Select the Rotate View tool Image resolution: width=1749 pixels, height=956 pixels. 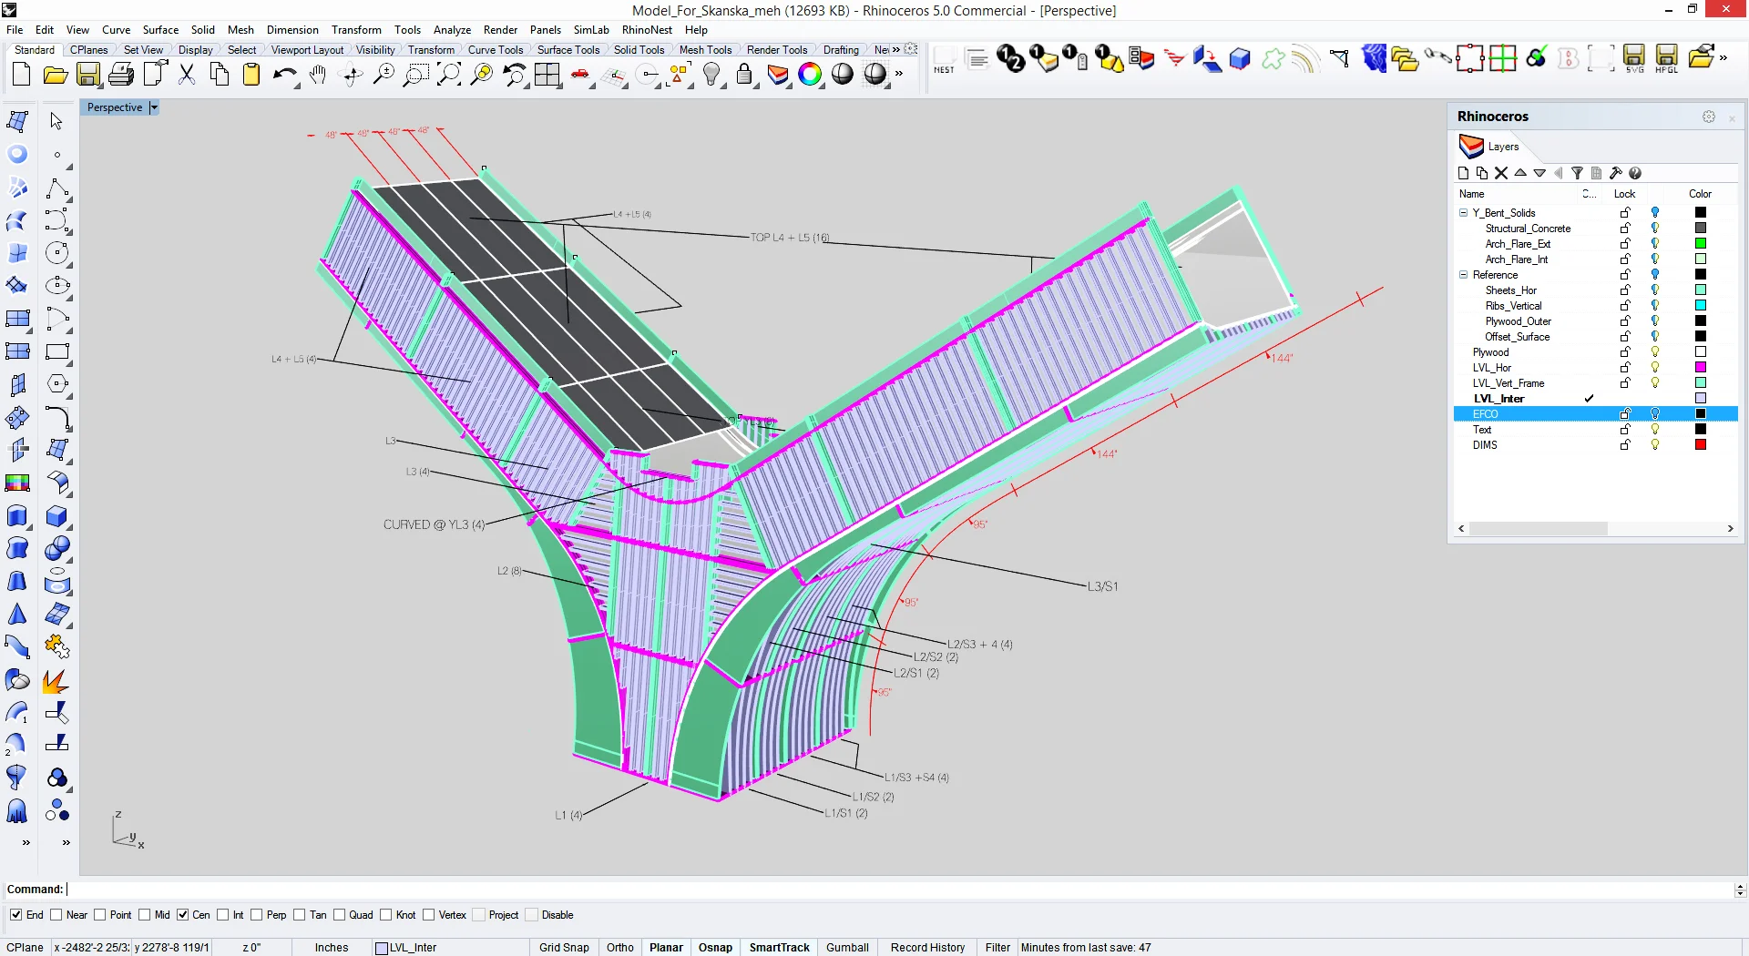tap(351, 75)
